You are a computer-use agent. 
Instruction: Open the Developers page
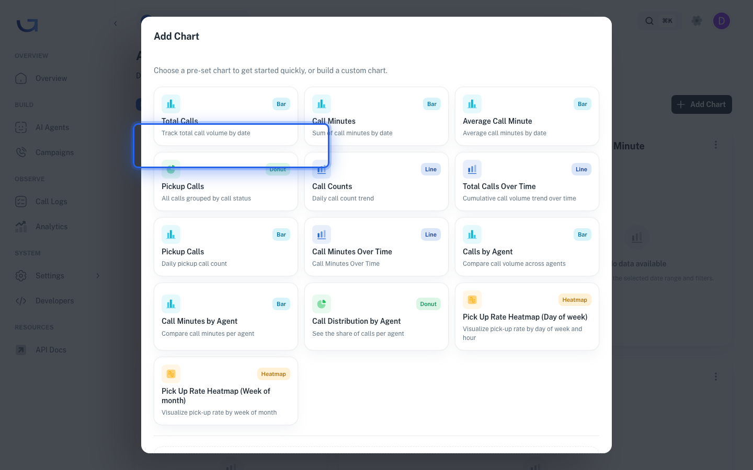(x=54, y=301)
